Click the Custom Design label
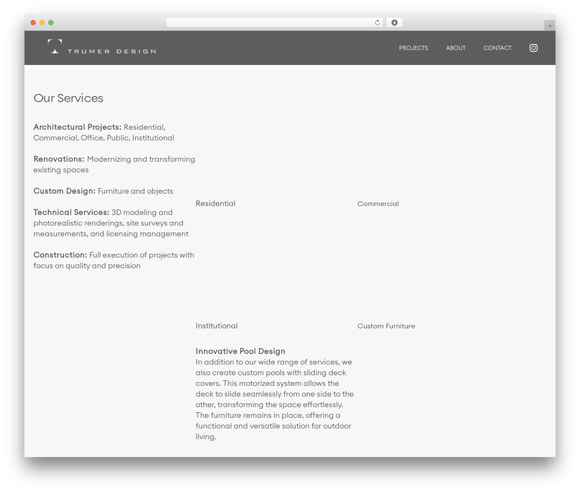This screenshot has width=580, height=492. (64, 191)
